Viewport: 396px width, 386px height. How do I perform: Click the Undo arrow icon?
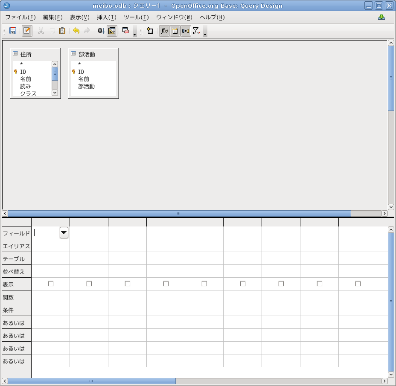(x=76, y=31)
